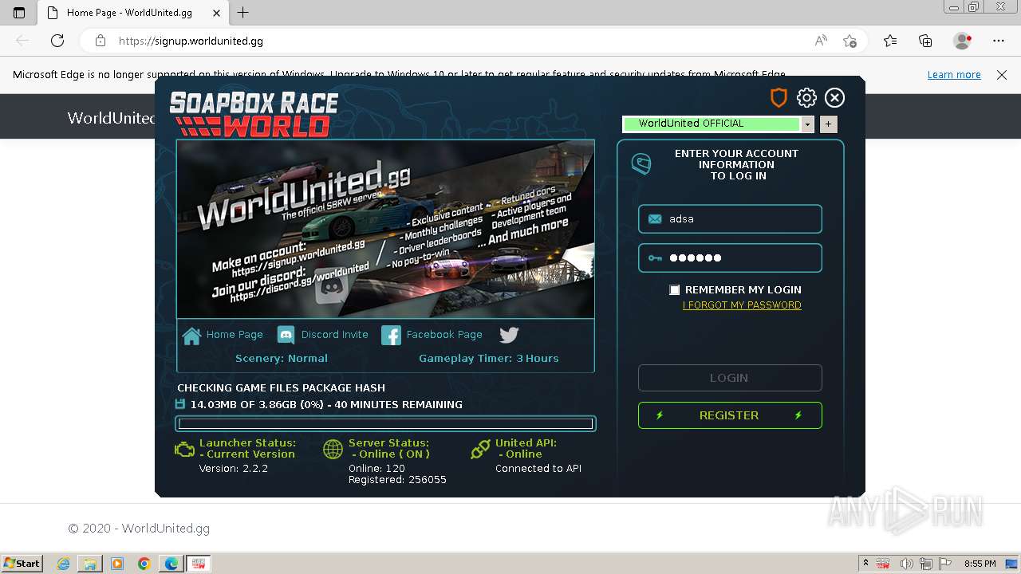Open Chrome from the taskbar
Viewport: 1021px width, 574px height.
click(x=144, y=564)
